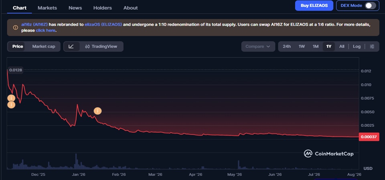Select 1Y time range
Screen dimensions: 385x180
[x=329, y=46]
